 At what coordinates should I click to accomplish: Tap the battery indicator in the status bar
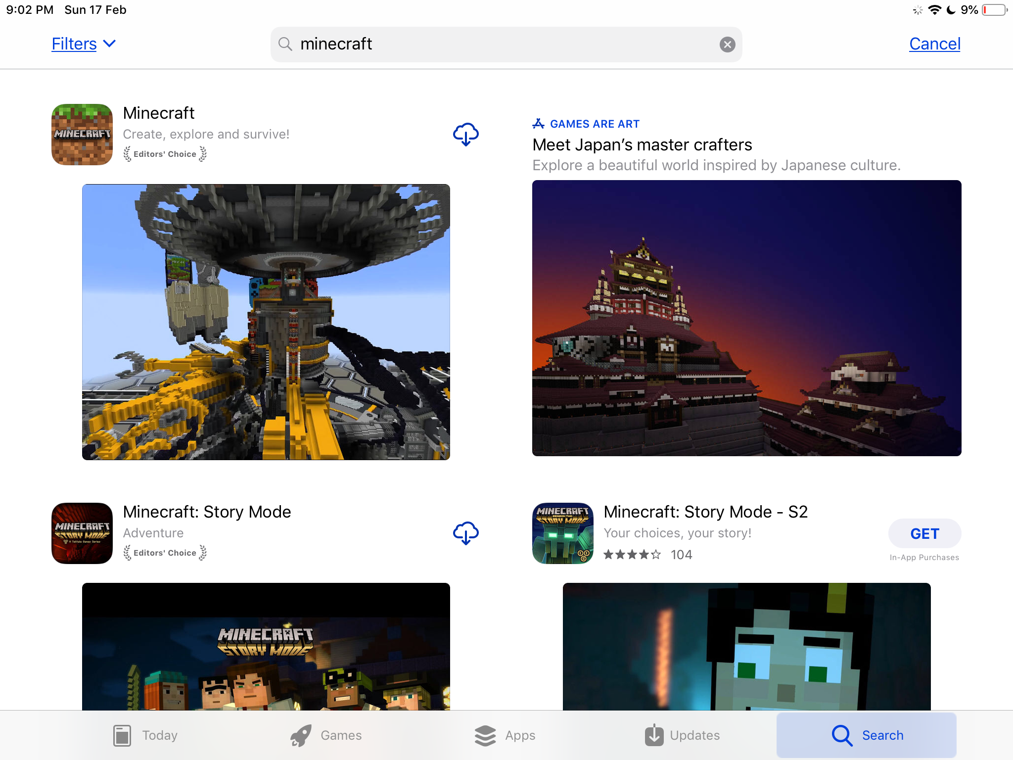click(x=994, y=10)
